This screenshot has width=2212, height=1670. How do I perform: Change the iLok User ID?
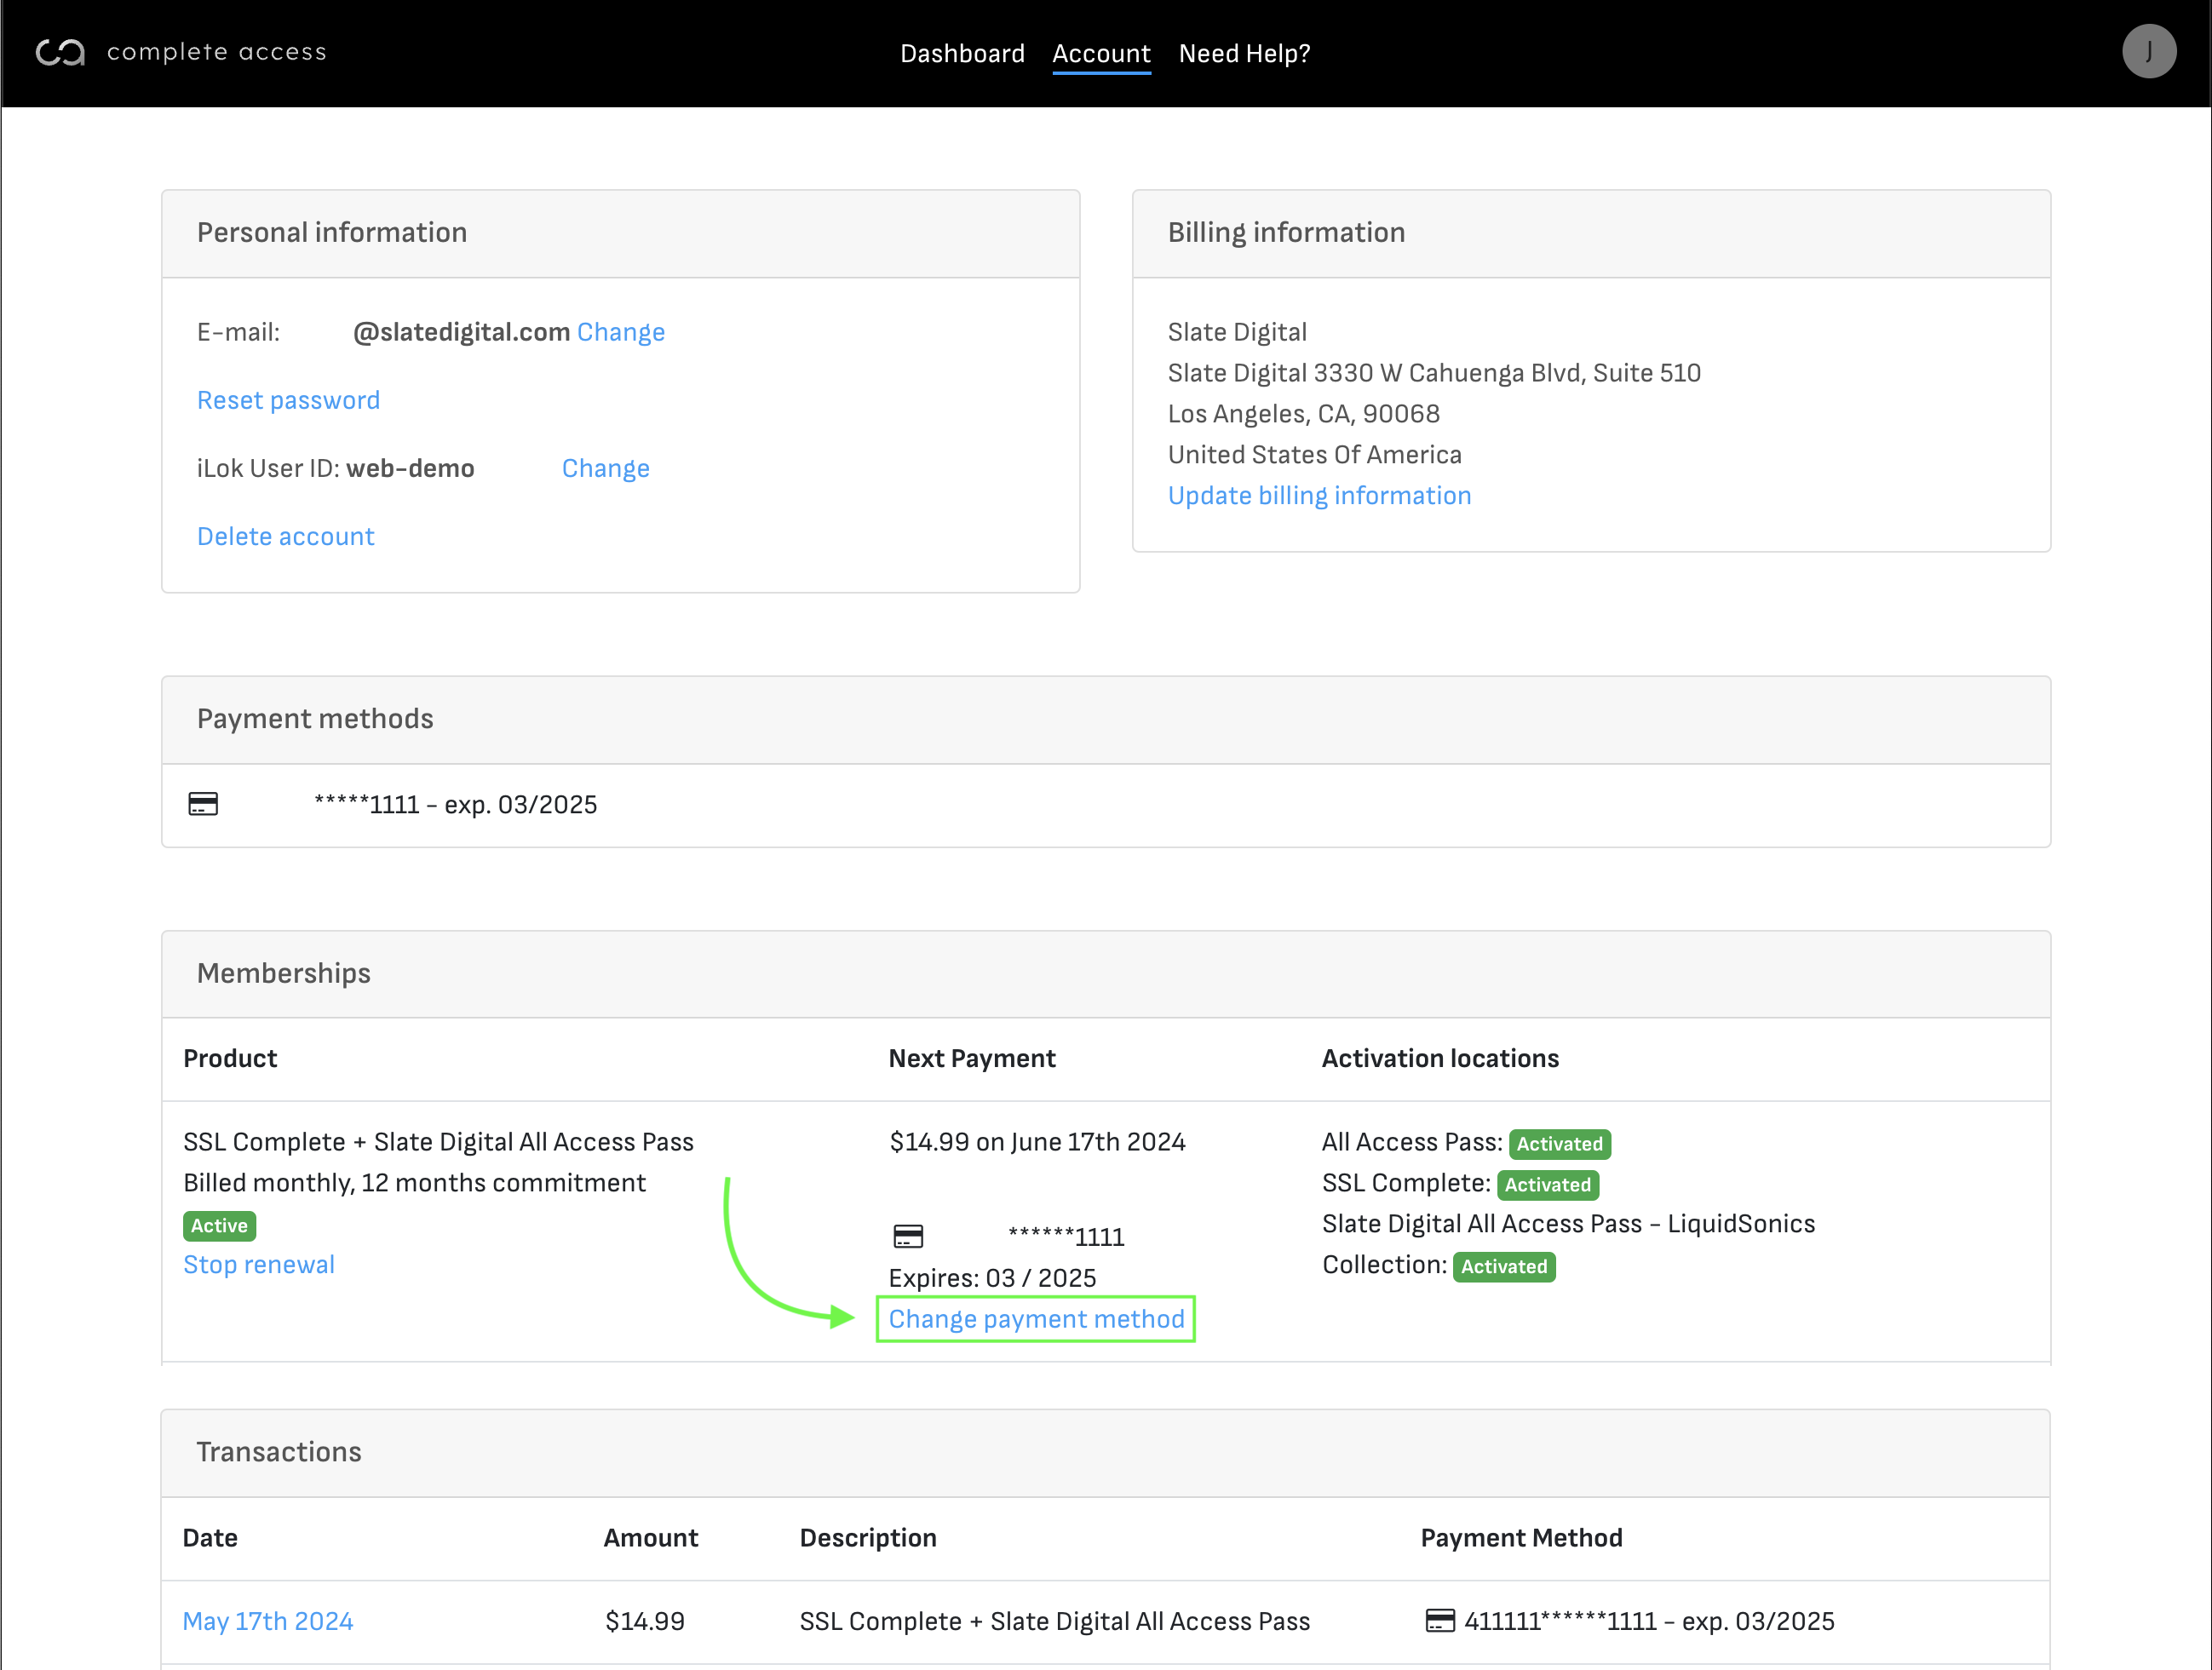[605, 468]
